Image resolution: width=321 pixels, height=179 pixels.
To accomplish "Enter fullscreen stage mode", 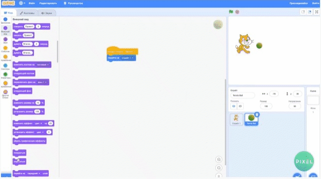I will click(317, 12).
